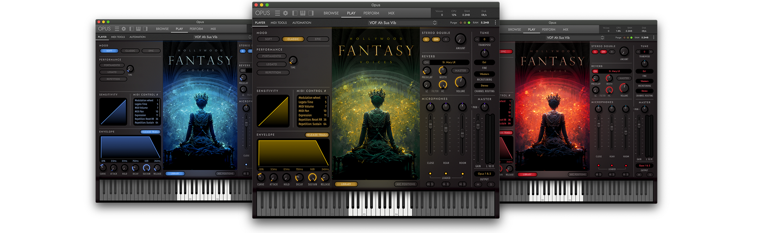The width and height of the screenshot is (759, 233).
Task: Click red Purge indicator dot in center window
Action: pos(460,23)
